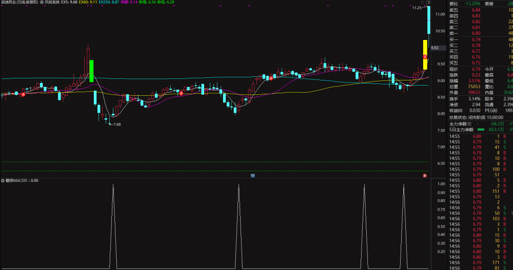Click the EX60: 9.11 indicator value
The width and height of the screenshot is (513, 270).
coord(88,2)
